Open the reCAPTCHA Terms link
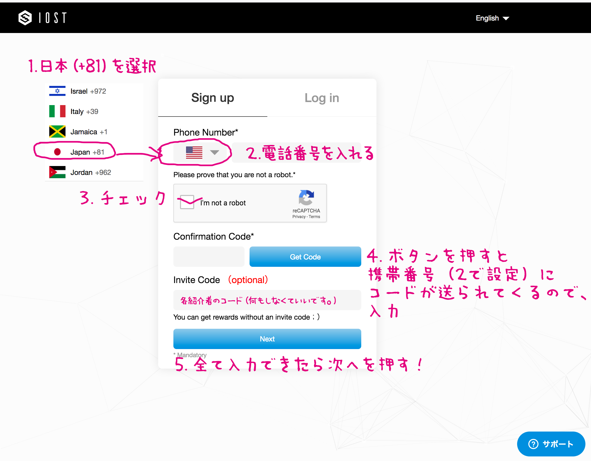 [x=315, y=217]
